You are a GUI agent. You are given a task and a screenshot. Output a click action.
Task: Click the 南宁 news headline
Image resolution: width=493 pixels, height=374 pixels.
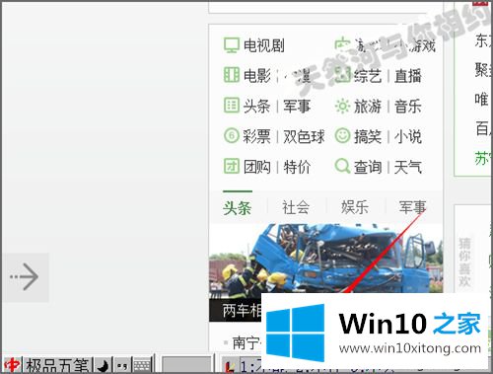(246, 343)
